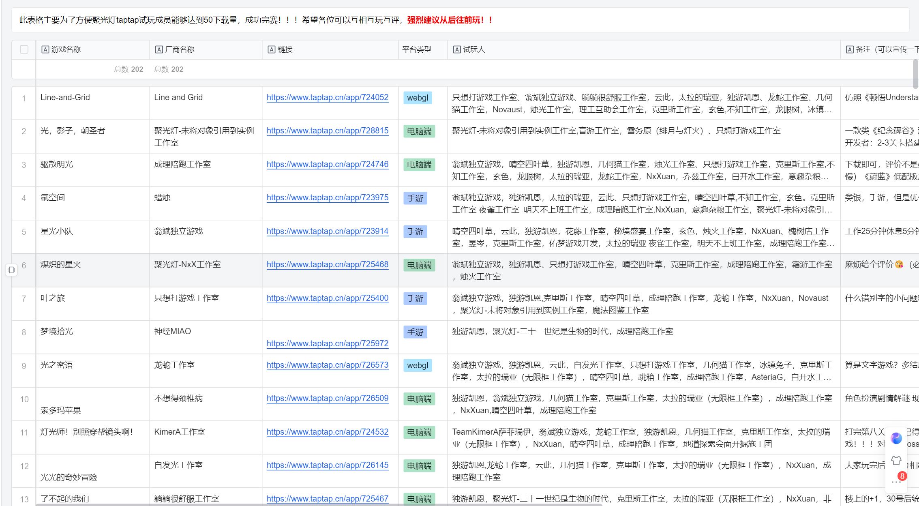
Task: Click 手游 tag in 星光小队 row
Action: click(x=415, y=232)
